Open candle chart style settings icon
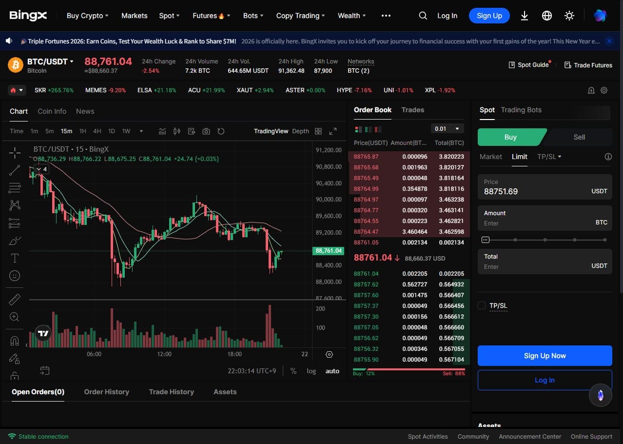The height and width of the screenshot is (444, 623). 176,131
